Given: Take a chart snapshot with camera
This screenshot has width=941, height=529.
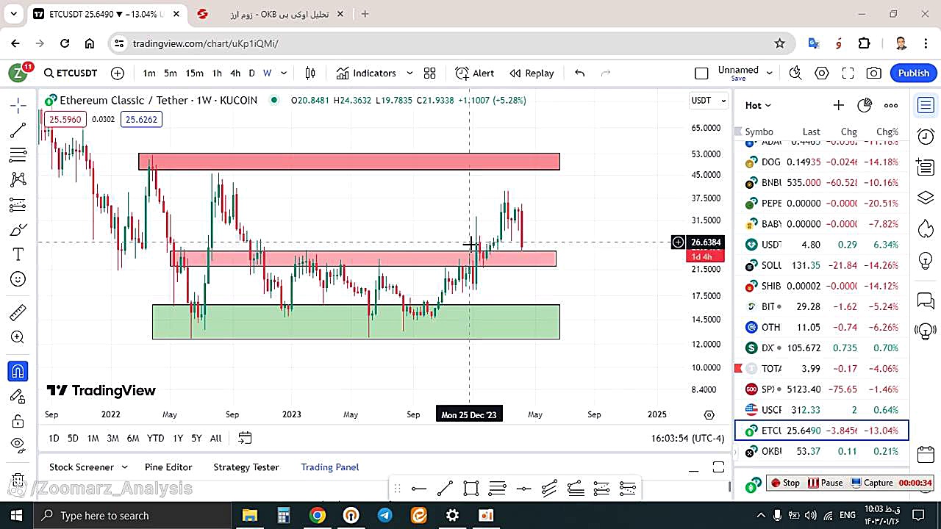Looking at the screenshot, I should coord(874,73).
